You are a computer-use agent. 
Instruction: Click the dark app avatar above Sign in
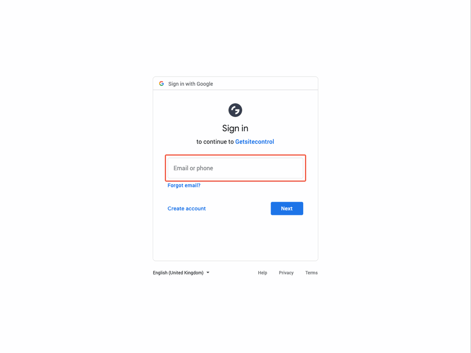pos(235,110)
